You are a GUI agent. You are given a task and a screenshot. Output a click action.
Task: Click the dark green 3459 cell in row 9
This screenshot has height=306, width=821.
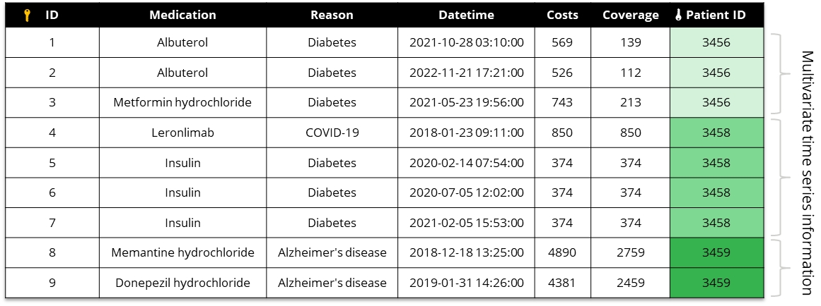point(716,283)
